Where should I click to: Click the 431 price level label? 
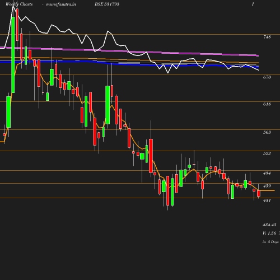(x=267, y=200)
